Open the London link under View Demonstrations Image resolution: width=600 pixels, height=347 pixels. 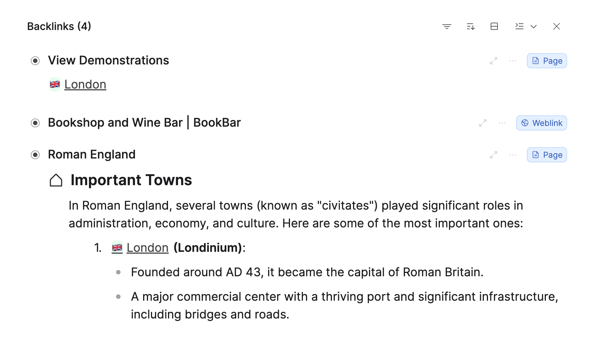click(x=85, y=84)
